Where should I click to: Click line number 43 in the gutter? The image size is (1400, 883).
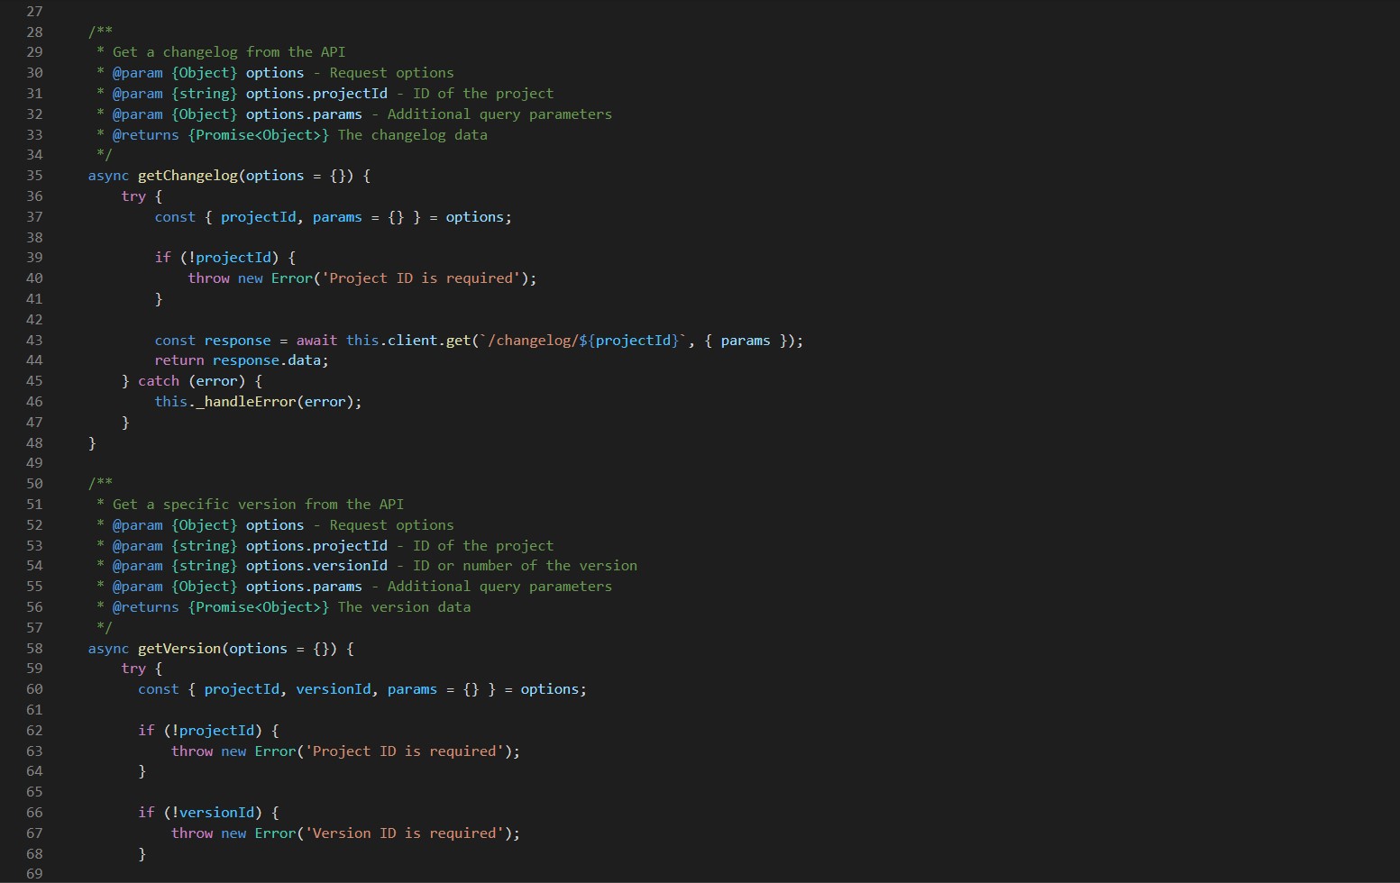pos(34,341)
